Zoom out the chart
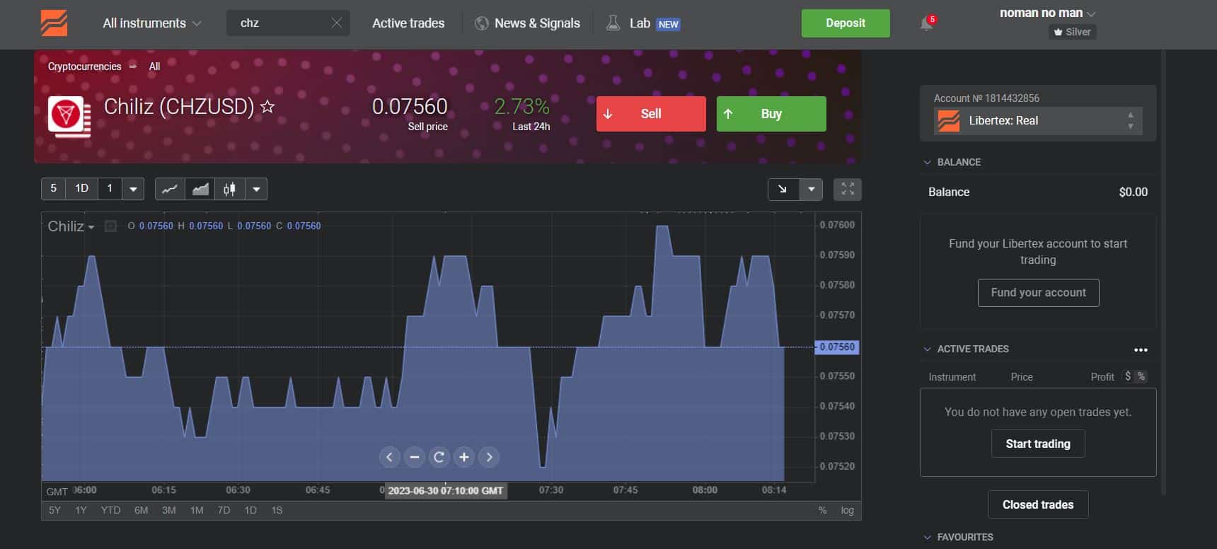 pos(415,457)
